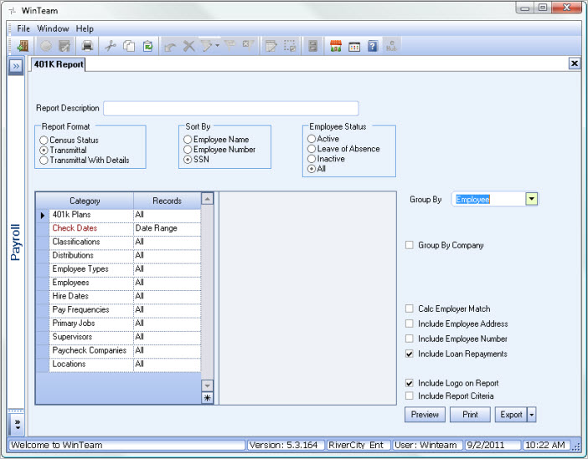The height and width of the screenshot is (459, 588).
Task: Open the Window menu
Action: pyautogui.click(x=54, y=28)
